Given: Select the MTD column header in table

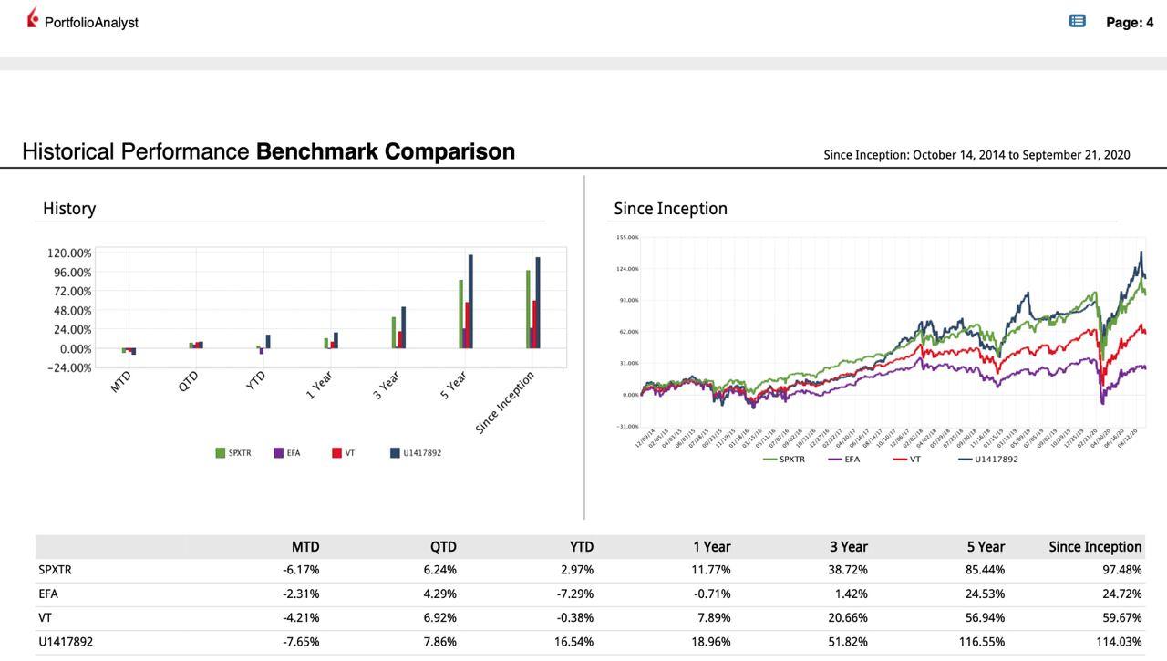Looking at the screenshot, I should coord(305,547).
